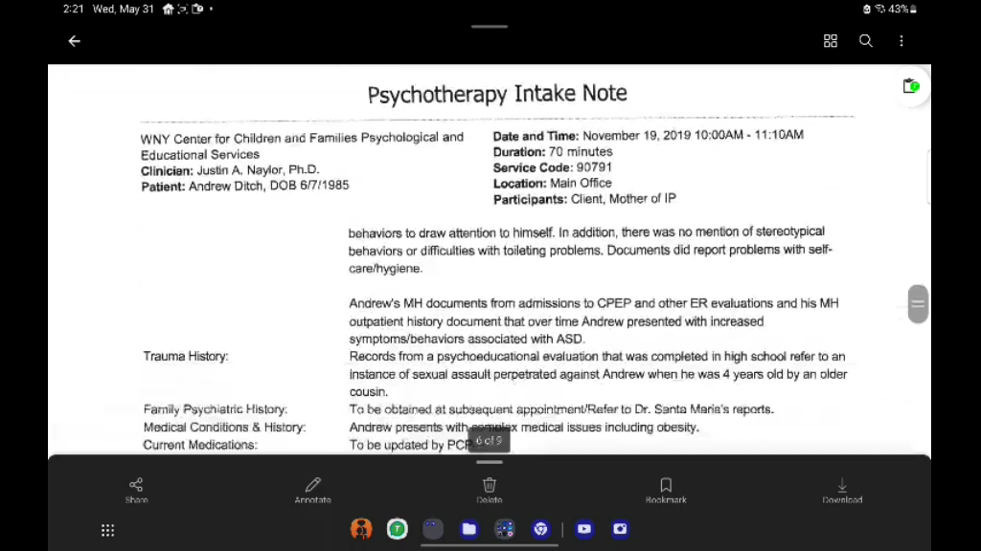Grab the vertical scroll handle on the right

(x=918, y=303)
